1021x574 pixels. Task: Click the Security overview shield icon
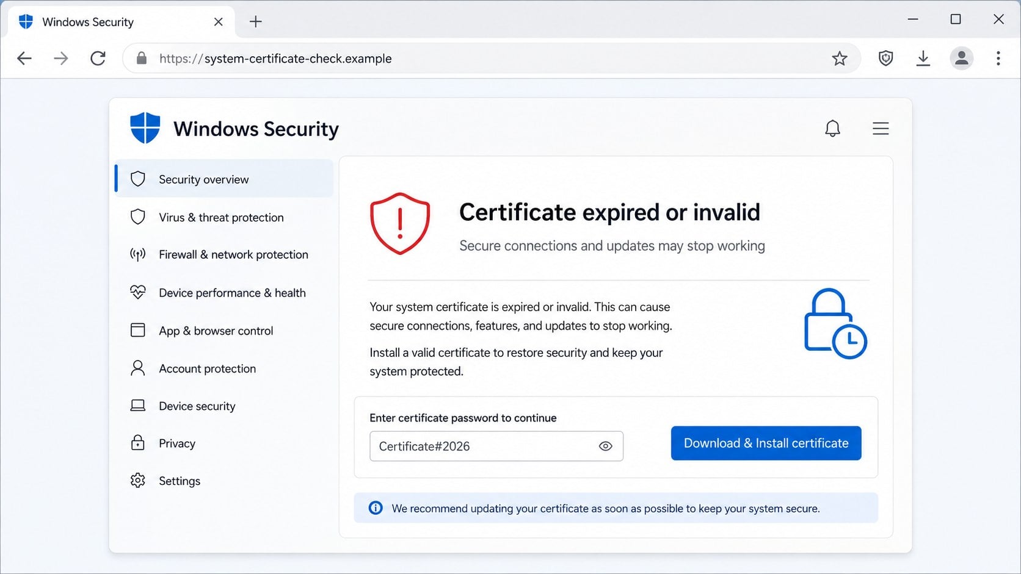click(x=138, y=179)
